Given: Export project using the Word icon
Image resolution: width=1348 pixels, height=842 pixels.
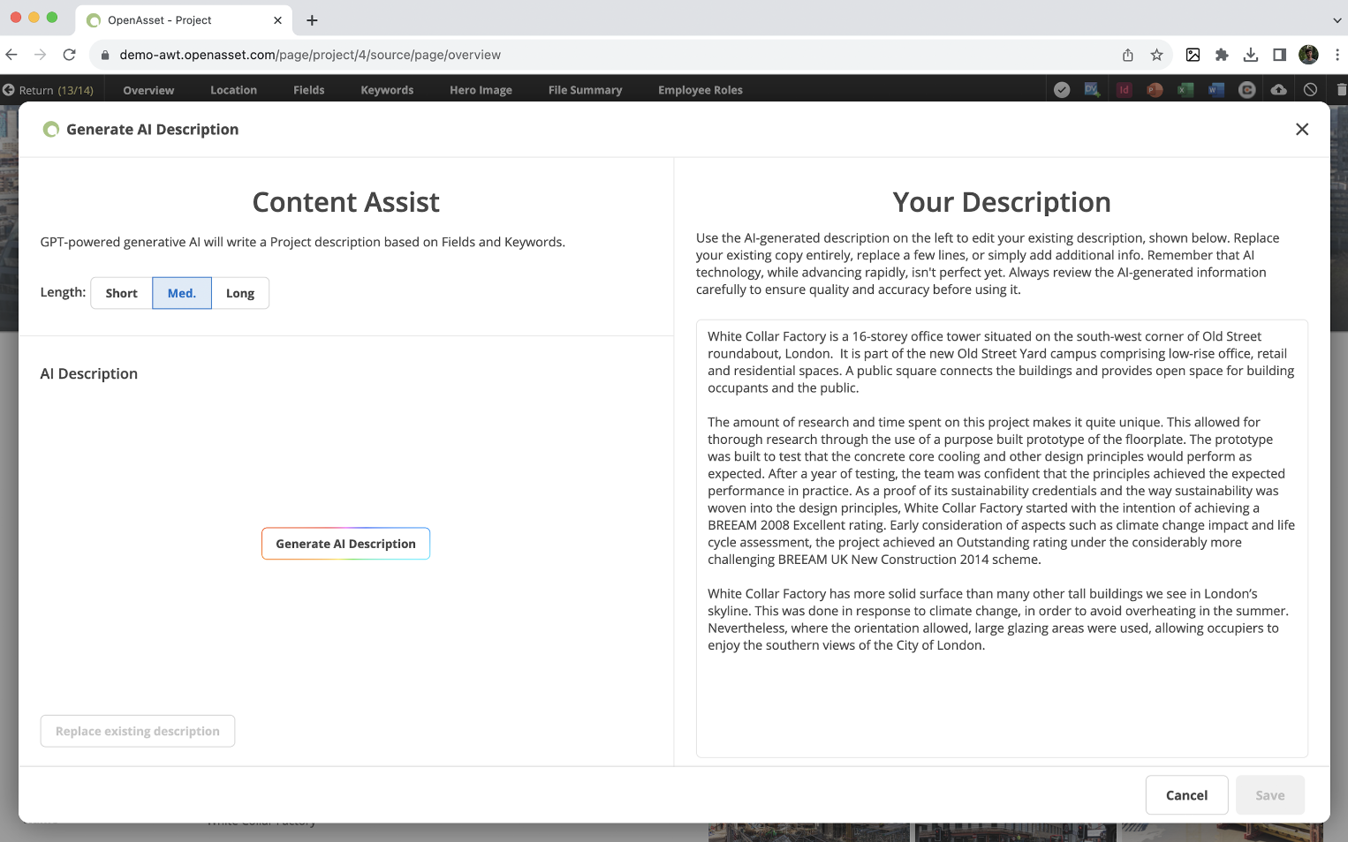Looking at the screenshot, I should [x=1215, y=89].
